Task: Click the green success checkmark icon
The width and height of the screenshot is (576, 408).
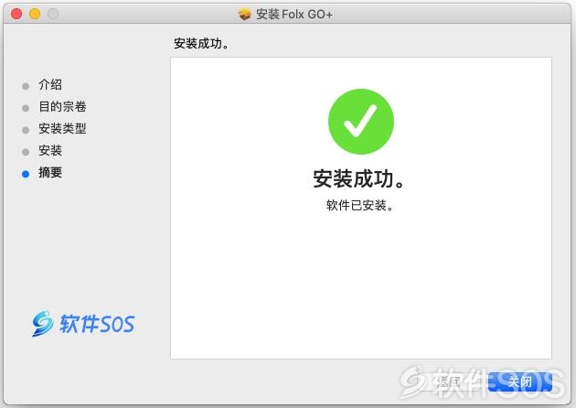Action: point(361,122)
